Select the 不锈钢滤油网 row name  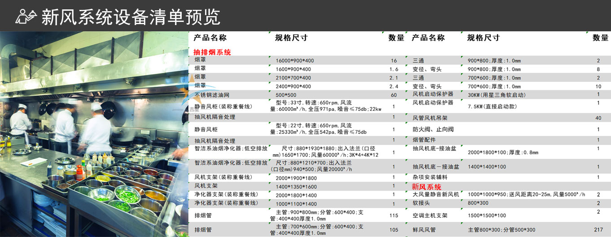[212, 95]
